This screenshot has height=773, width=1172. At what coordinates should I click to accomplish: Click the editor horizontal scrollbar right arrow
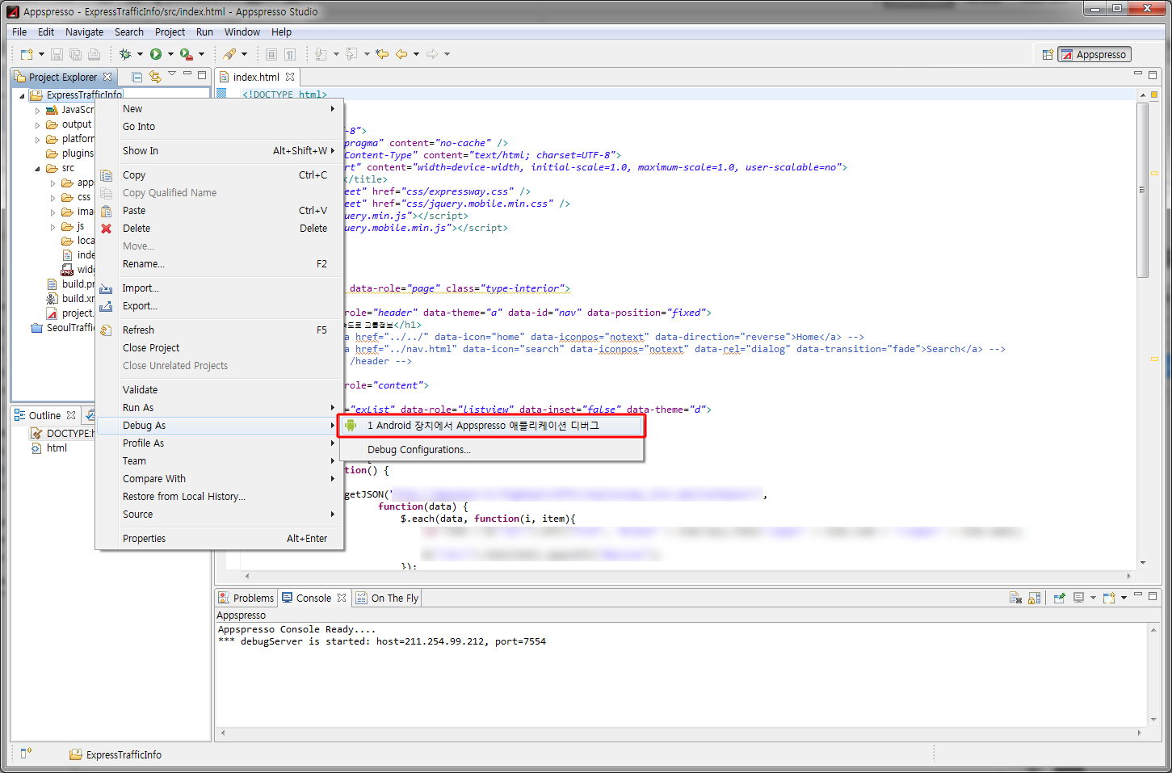tap(1129, 576)
